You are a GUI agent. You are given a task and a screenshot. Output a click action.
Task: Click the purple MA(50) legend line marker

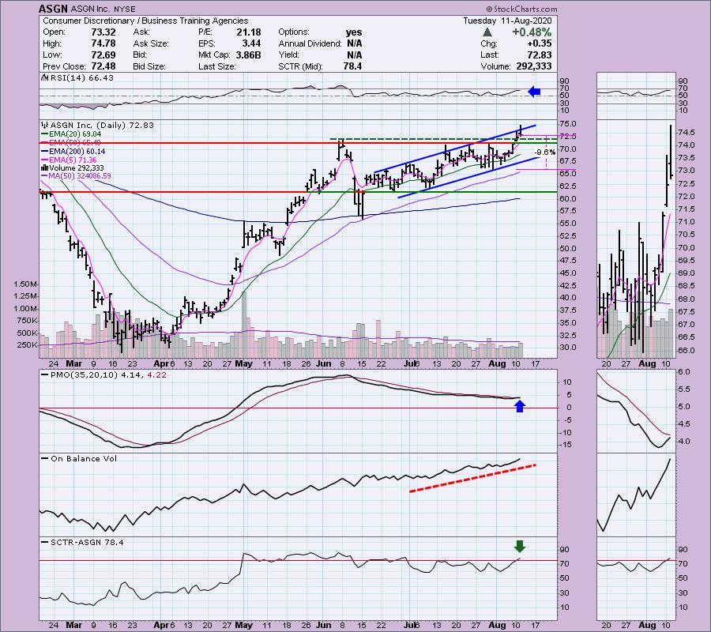pos(45,176)
